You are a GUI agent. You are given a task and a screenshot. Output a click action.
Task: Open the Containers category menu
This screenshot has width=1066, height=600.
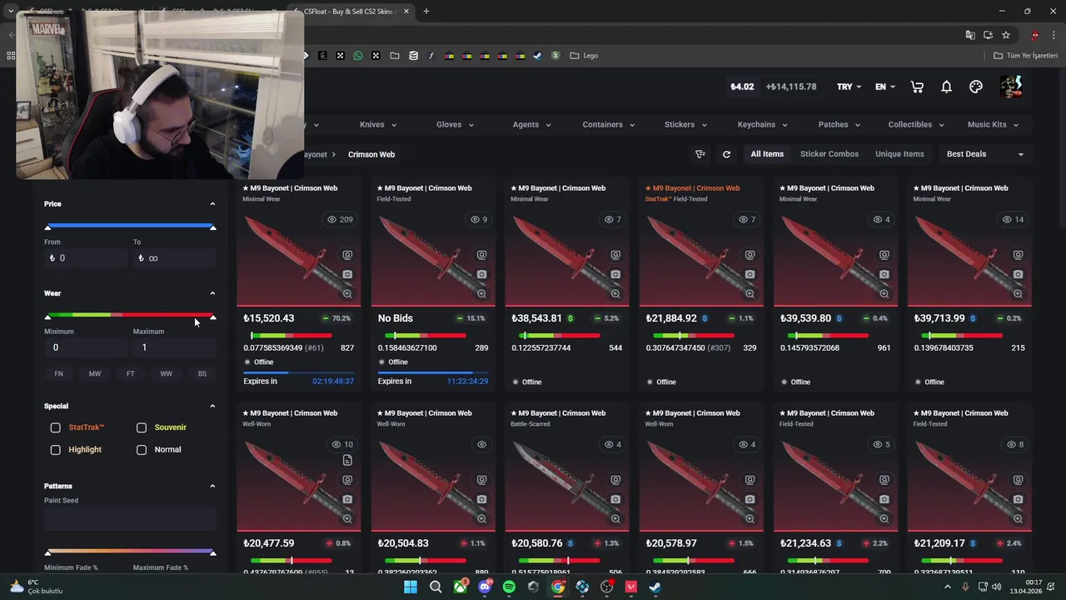point(608,125)
